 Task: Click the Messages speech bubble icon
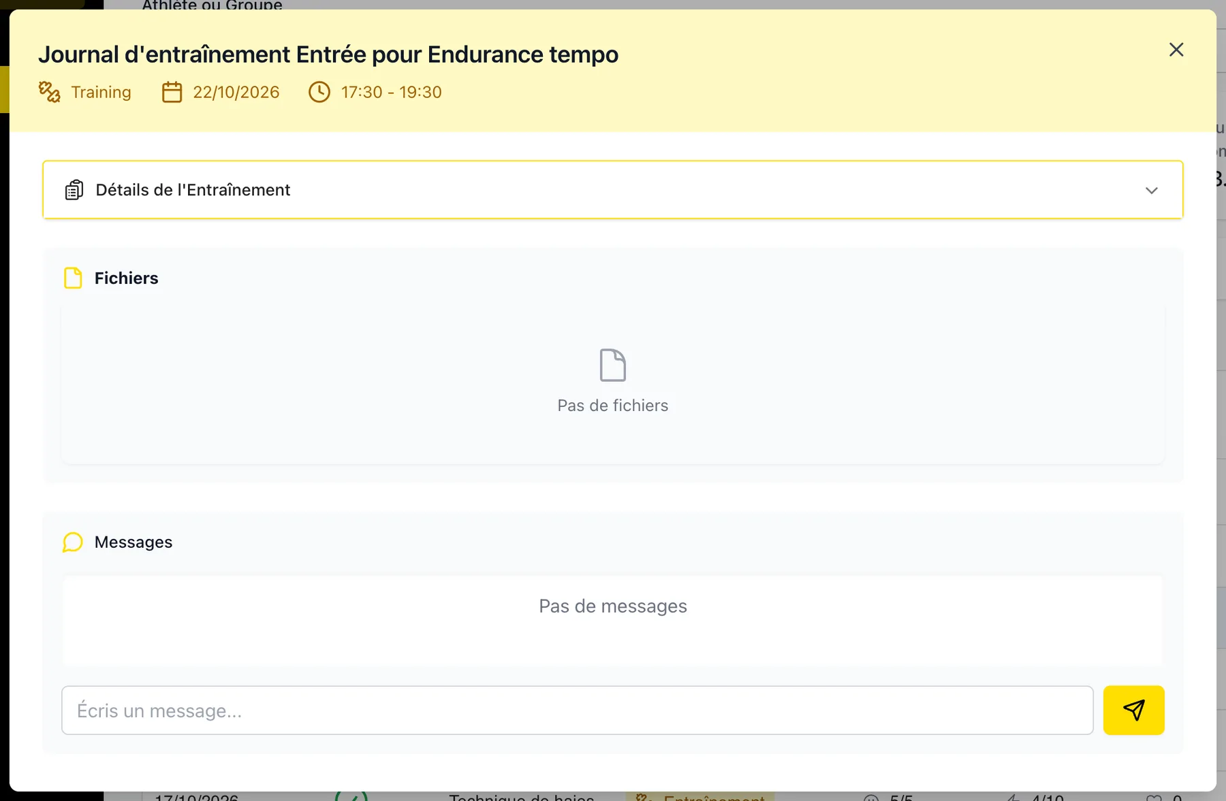click(x=72, y=542)
